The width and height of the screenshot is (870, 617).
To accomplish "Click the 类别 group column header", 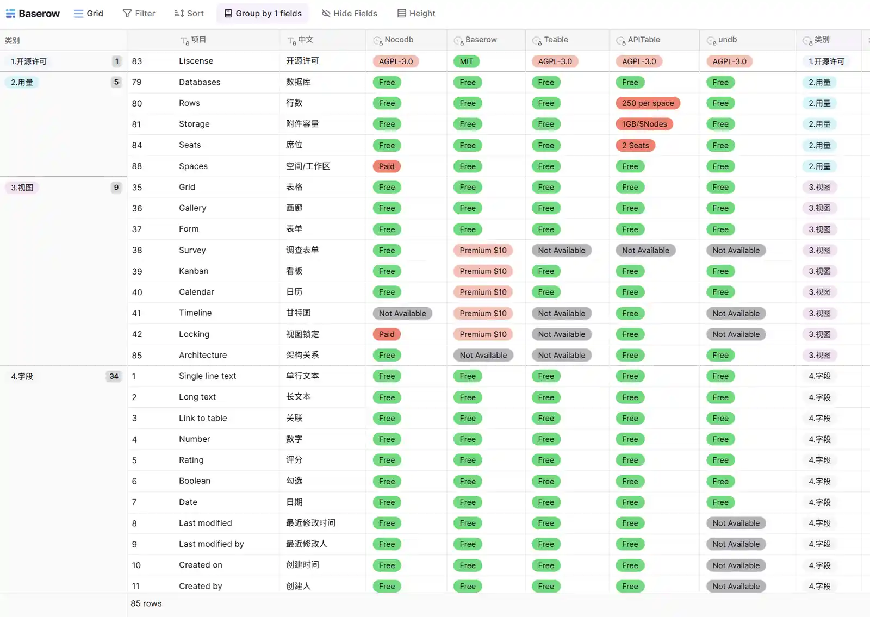I will click(63, 40).
